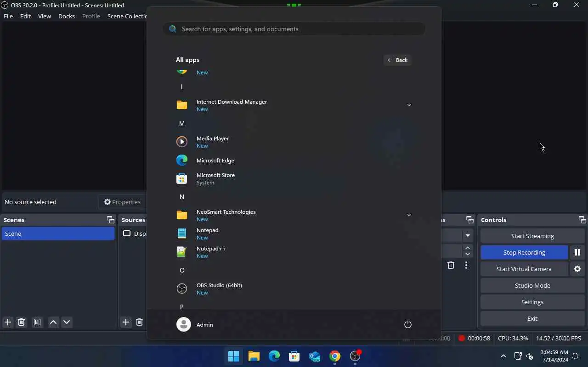Show hidden tray icons chevron

click(503, 356)
